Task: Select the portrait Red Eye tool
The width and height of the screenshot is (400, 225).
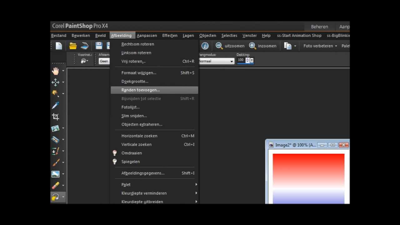Action: click(56, 128)
